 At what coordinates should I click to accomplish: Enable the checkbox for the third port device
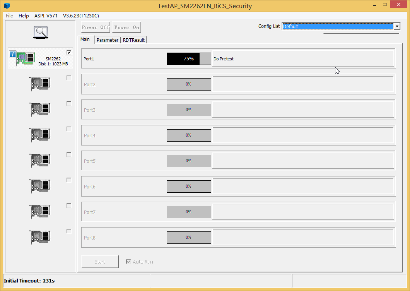point(69,103)
